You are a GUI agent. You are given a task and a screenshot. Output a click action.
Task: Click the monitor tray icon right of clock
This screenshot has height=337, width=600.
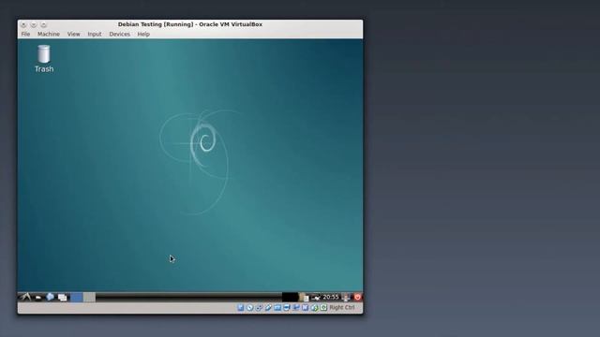click(x=346, y=298)
